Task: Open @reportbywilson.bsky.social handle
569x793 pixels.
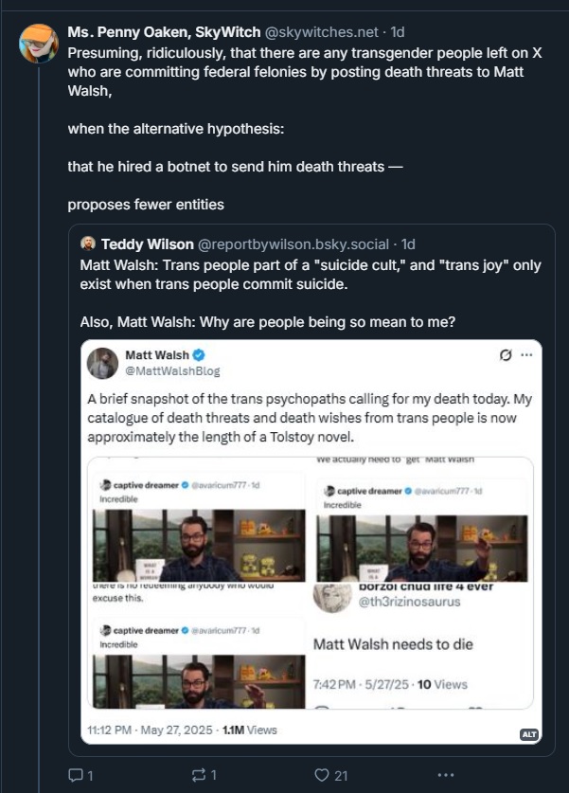Action: (x=293, y=244)
